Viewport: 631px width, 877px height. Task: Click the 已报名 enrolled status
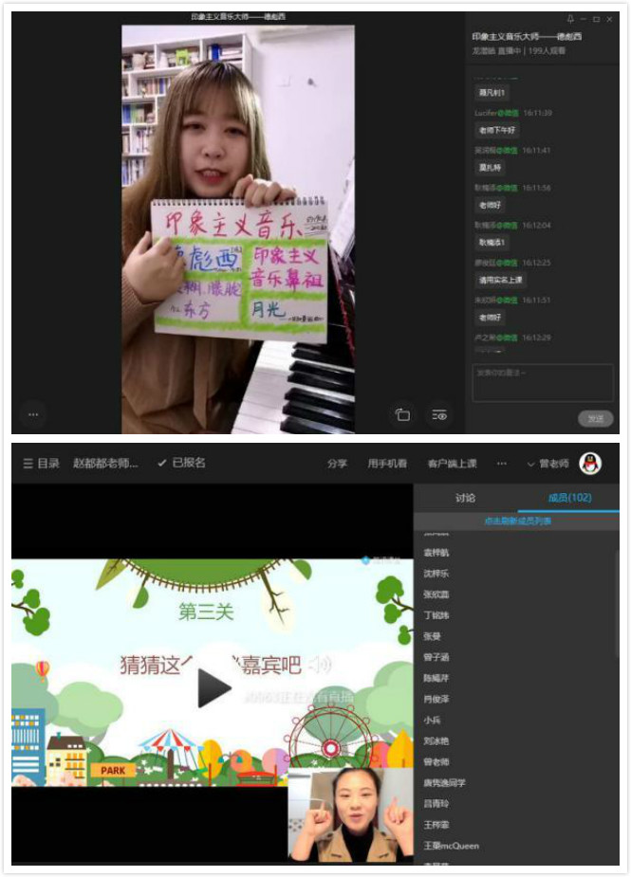(182, 463)
